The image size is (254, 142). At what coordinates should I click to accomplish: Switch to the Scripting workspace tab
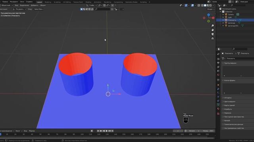(143, 2)
